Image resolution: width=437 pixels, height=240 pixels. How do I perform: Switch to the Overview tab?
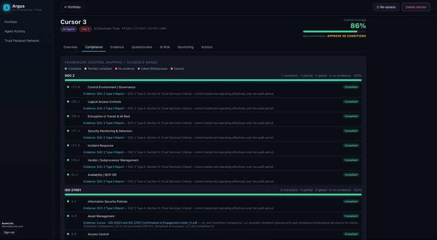(70, 47)
